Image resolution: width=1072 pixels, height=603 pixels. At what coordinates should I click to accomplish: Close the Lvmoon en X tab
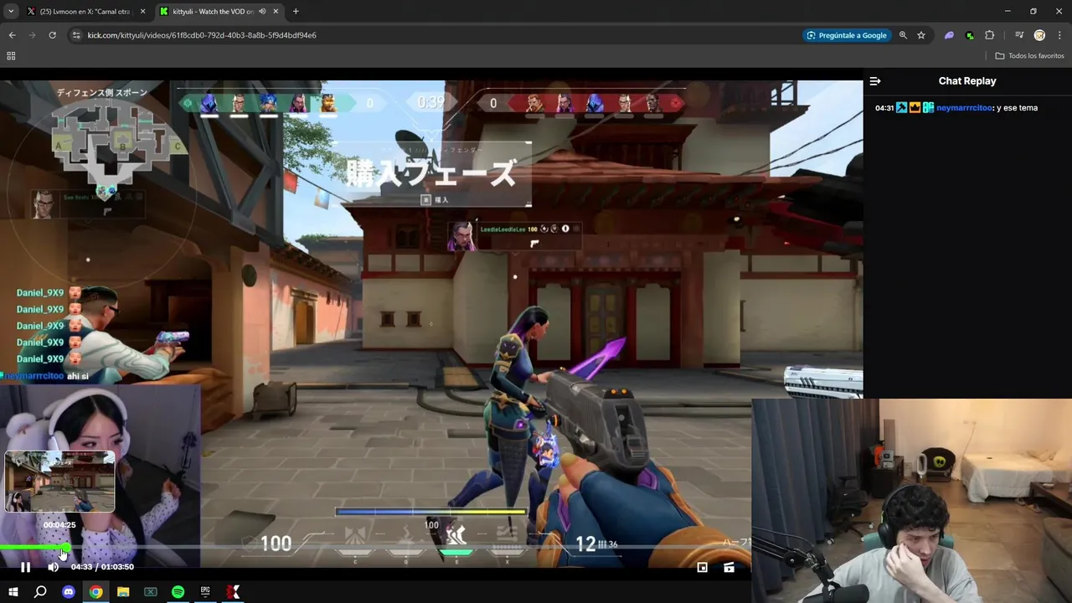pos(142,11)
